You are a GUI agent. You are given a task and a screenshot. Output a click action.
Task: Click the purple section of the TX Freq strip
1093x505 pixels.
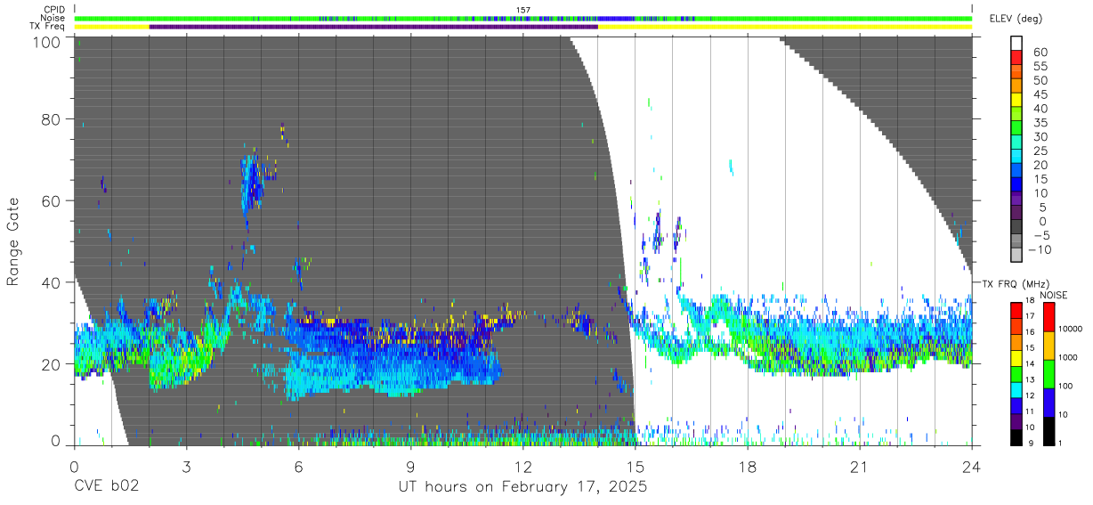(374, 27)
